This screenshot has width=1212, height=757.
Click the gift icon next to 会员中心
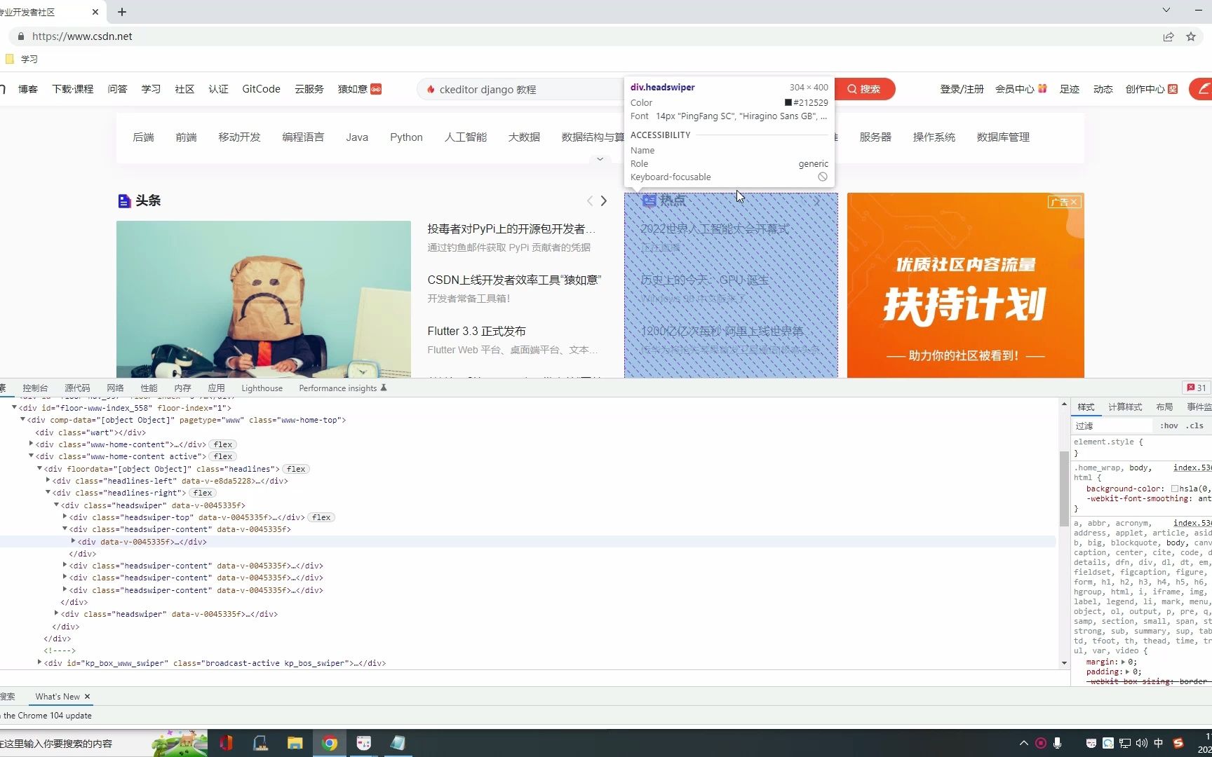(1043, 88)
